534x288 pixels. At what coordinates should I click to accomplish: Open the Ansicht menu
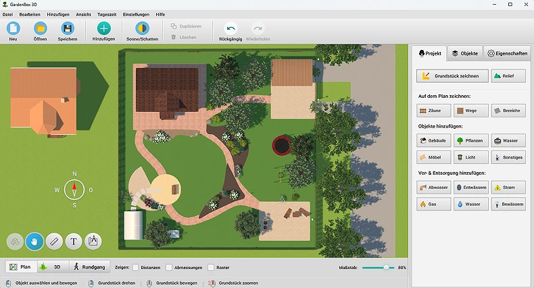[x=83, y=14]
